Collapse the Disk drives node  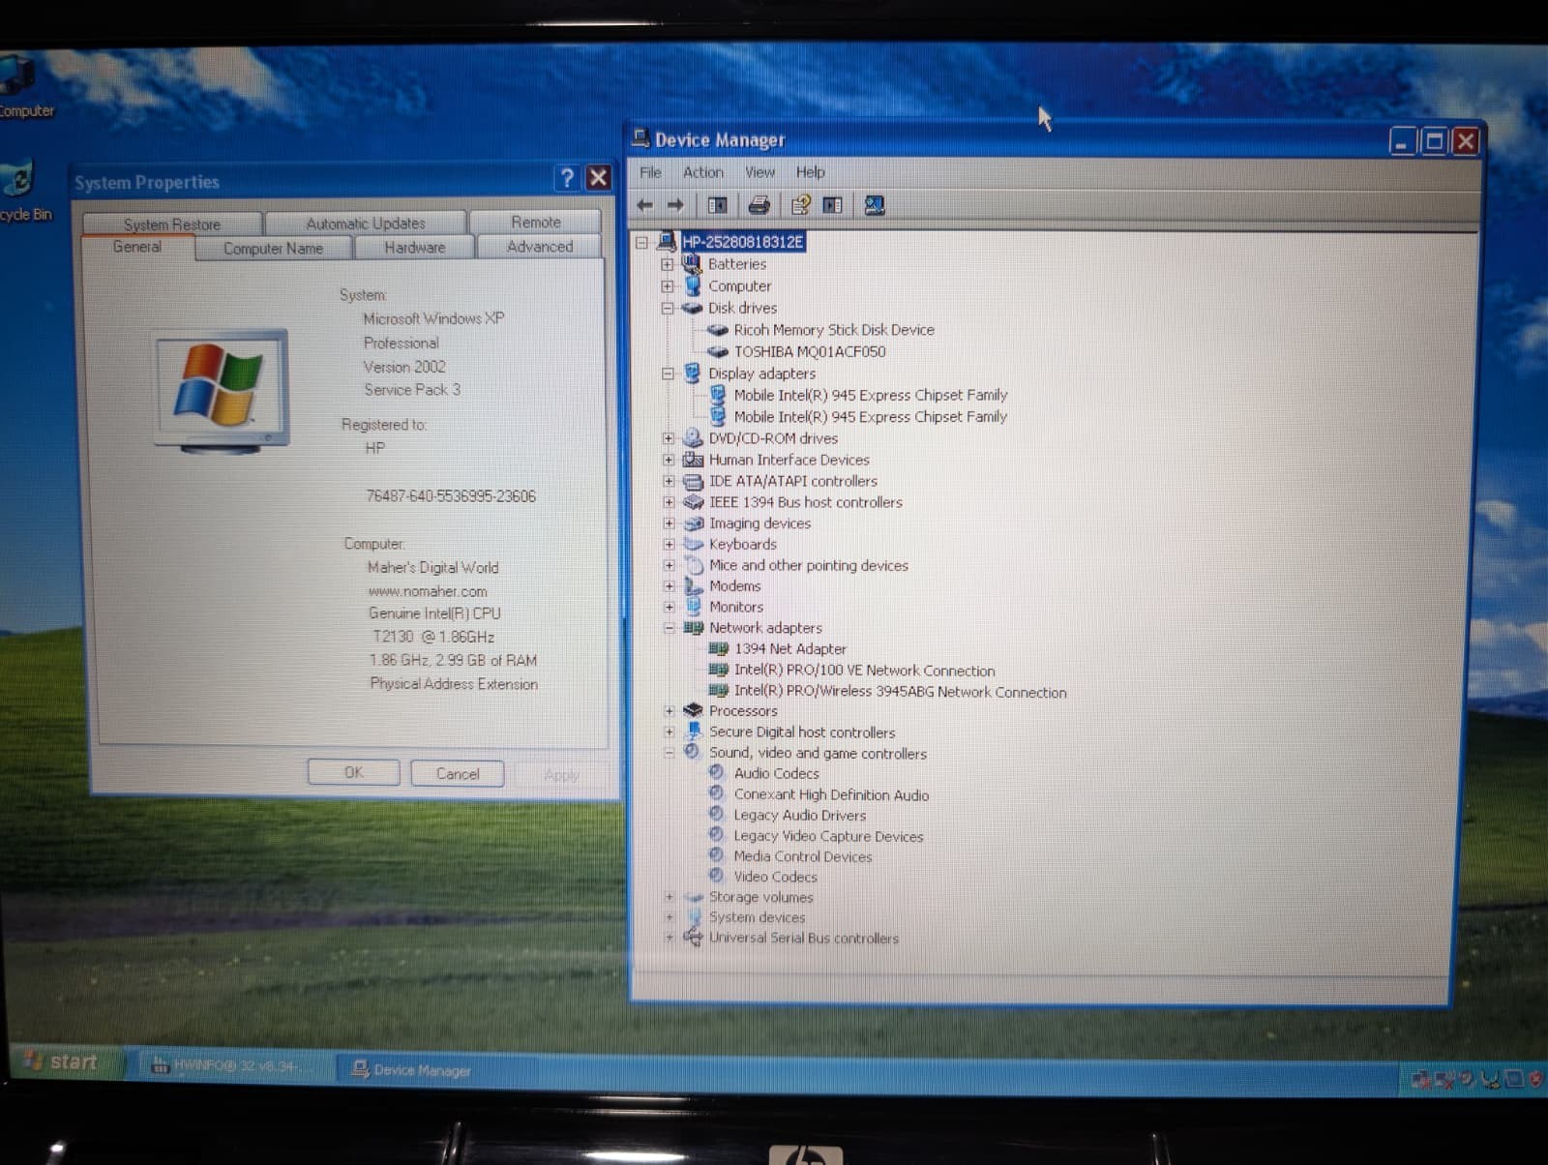point(668,309)
